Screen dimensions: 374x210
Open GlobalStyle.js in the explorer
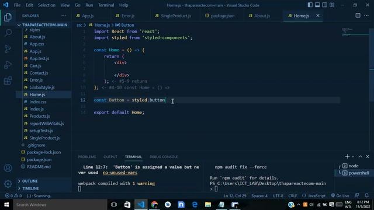click(42, 87)
